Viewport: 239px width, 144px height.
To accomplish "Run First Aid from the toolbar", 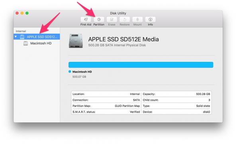I will coord(86,20).
